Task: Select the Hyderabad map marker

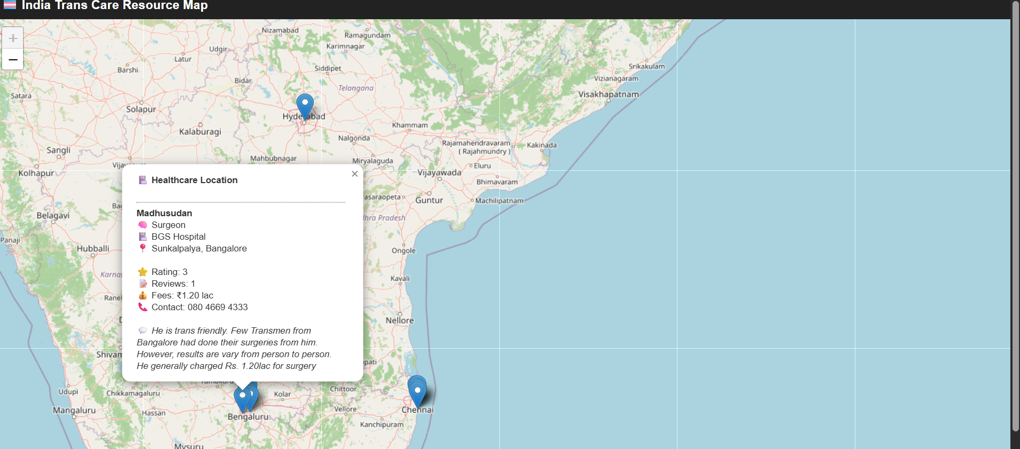Action: [x=305, y=107]
